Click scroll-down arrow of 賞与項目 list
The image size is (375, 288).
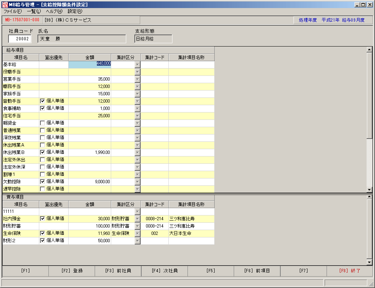(369, 262)
